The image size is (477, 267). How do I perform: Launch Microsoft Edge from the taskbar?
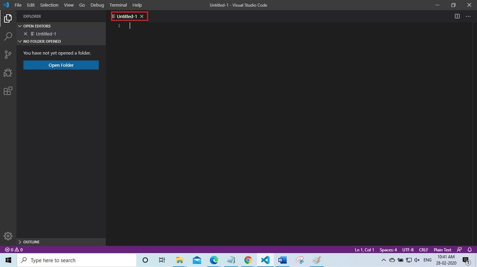tap(214, 260)
